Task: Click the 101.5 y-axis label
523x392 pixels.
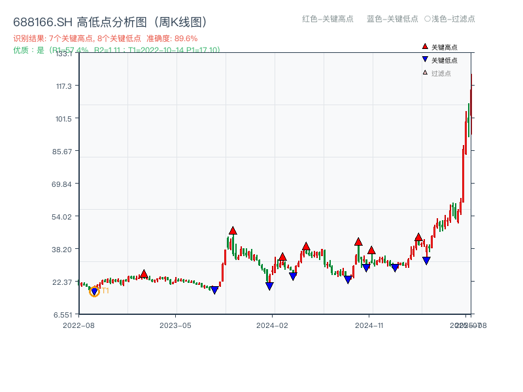Action: click(x=63, y=119)
